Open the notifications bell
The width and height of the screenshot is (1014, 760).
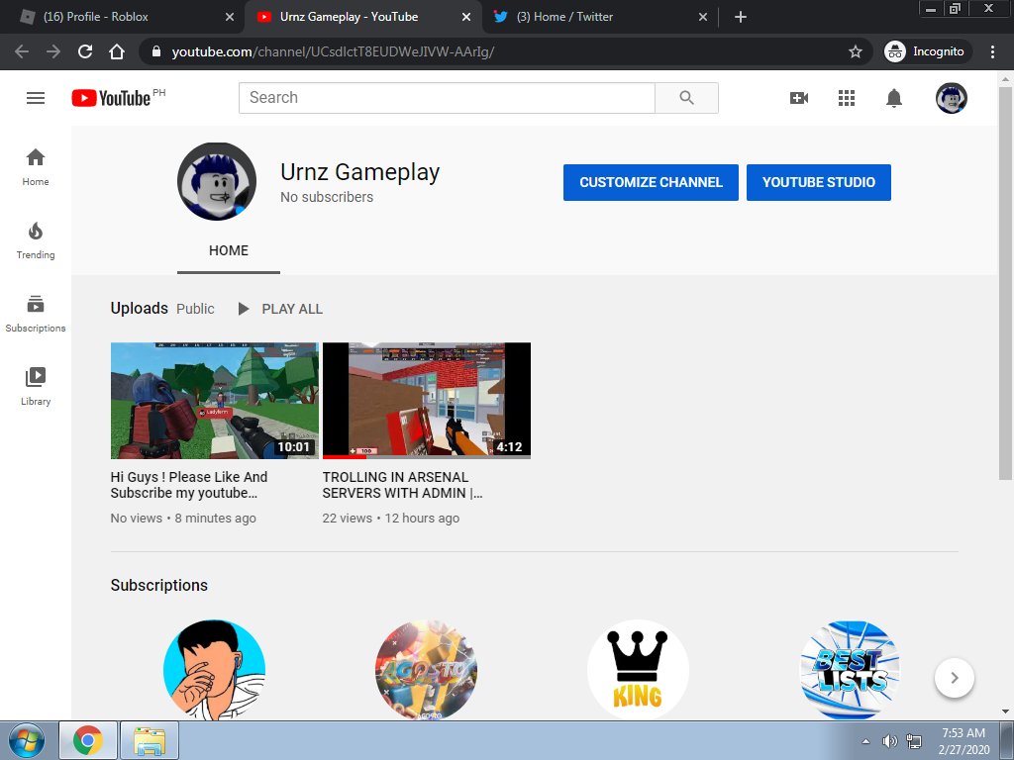click(x=894, y=98)
